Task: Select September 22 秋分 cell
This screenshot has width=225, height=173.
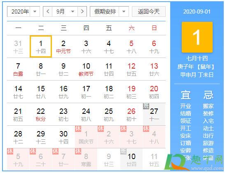Action: point(41,115)
